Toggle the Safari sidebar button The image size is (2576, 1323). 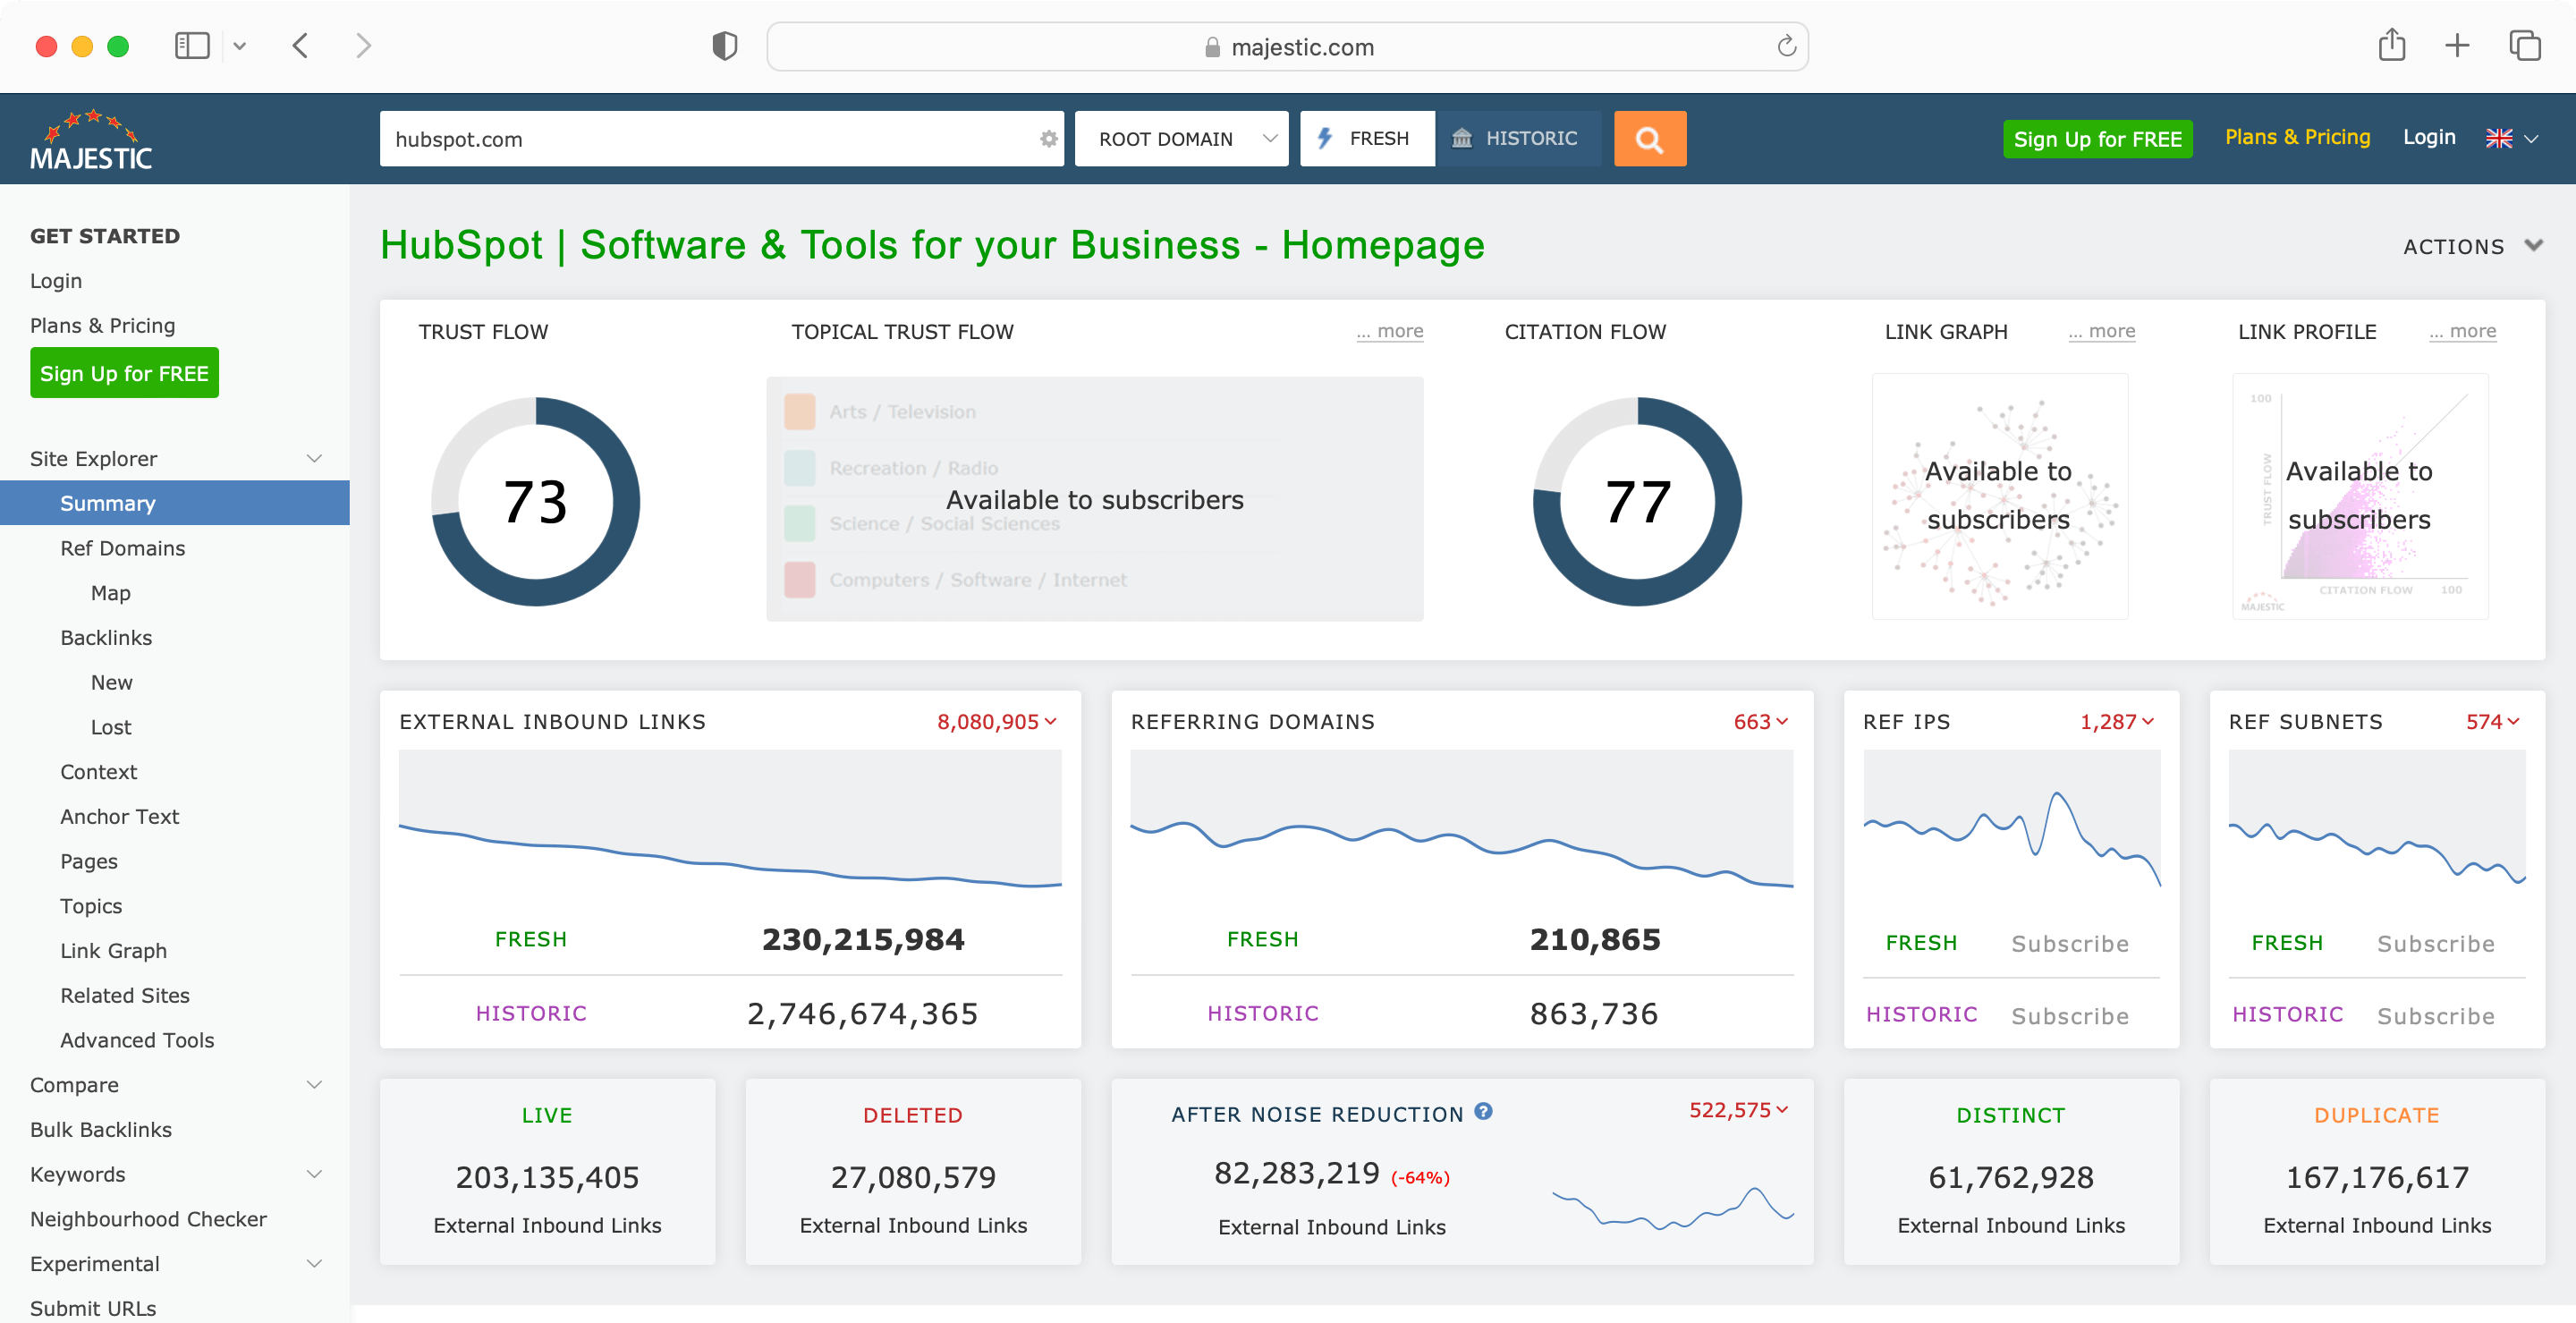[192, 46]
